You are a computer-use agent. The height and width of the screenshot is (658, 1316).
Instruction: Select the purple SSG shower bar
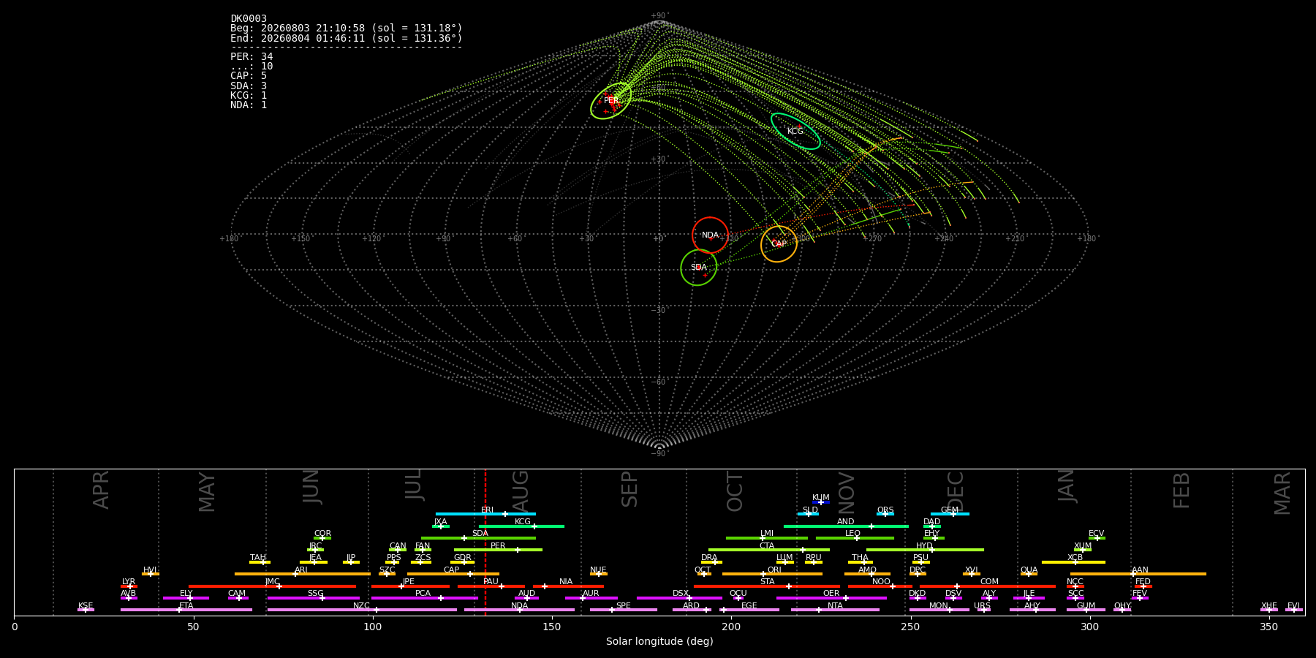tap(314, 598)
